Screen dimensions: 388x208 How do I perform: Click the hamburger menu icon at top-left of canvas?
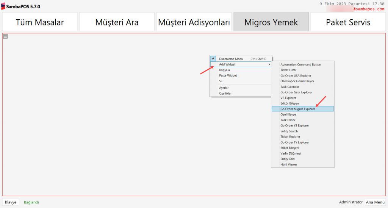pos(5,36)
